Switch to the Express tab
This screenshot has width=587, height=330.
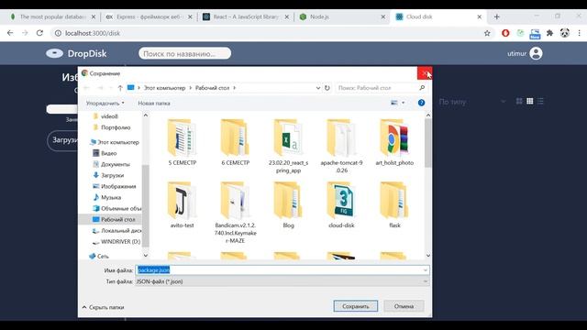(x=149, y=16)
